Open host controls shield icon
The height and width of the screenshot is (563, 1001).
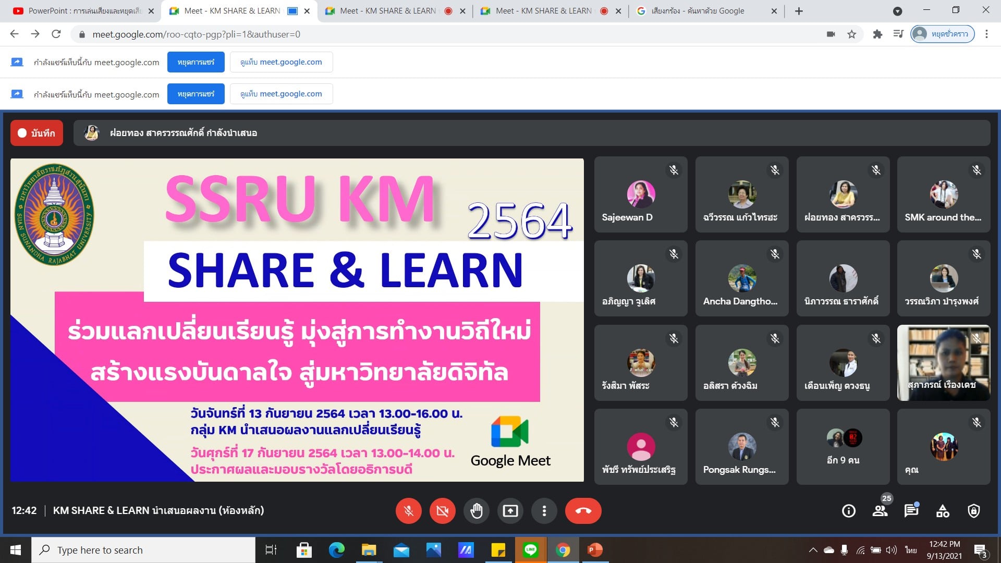point(973,511)
